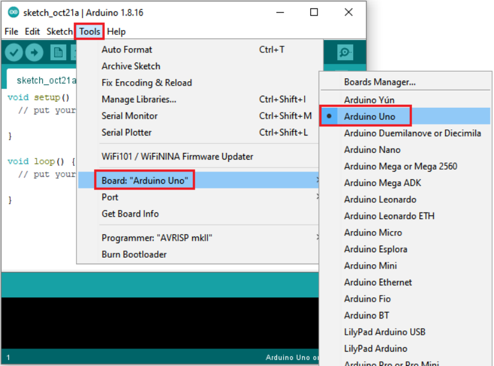Select Arduino Yún board
This screenshot has width=494, height=366.
(405, 100)
